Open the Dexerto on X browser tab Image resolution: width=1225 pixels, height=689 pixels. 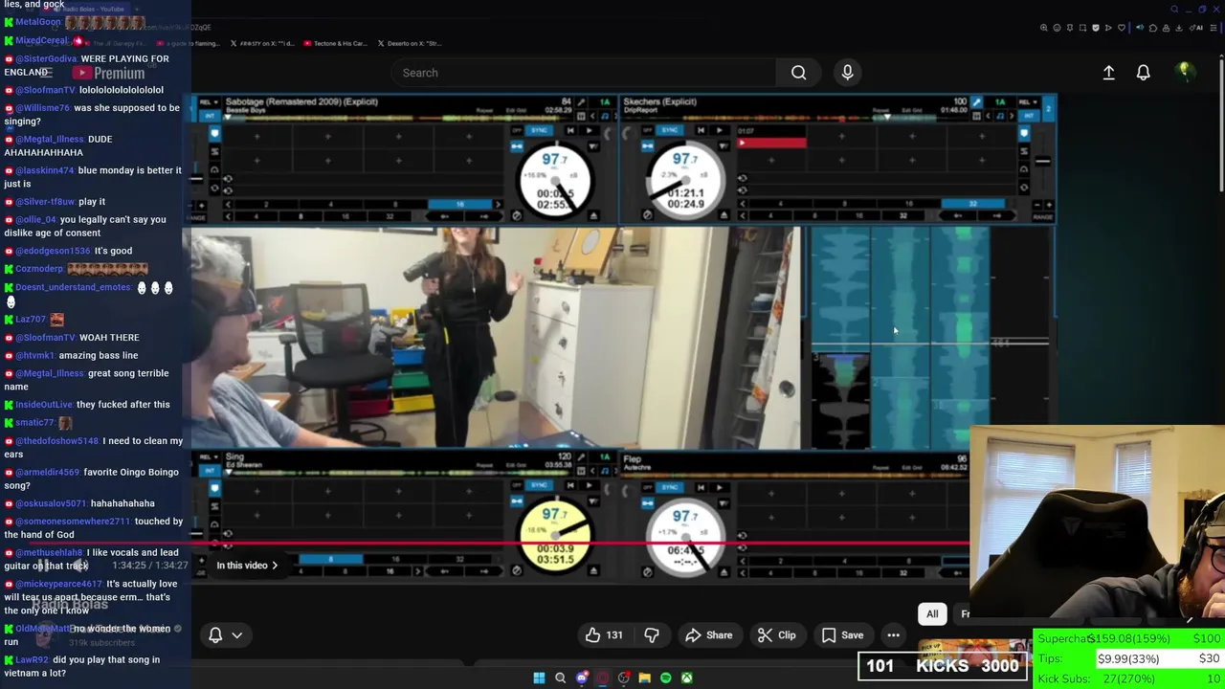pyautogui.click(x=409, y=43)
